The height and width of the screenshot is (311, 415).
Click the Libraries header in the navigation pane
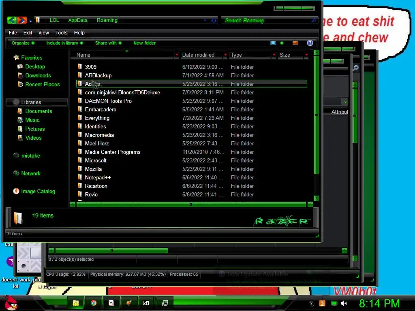31,102
